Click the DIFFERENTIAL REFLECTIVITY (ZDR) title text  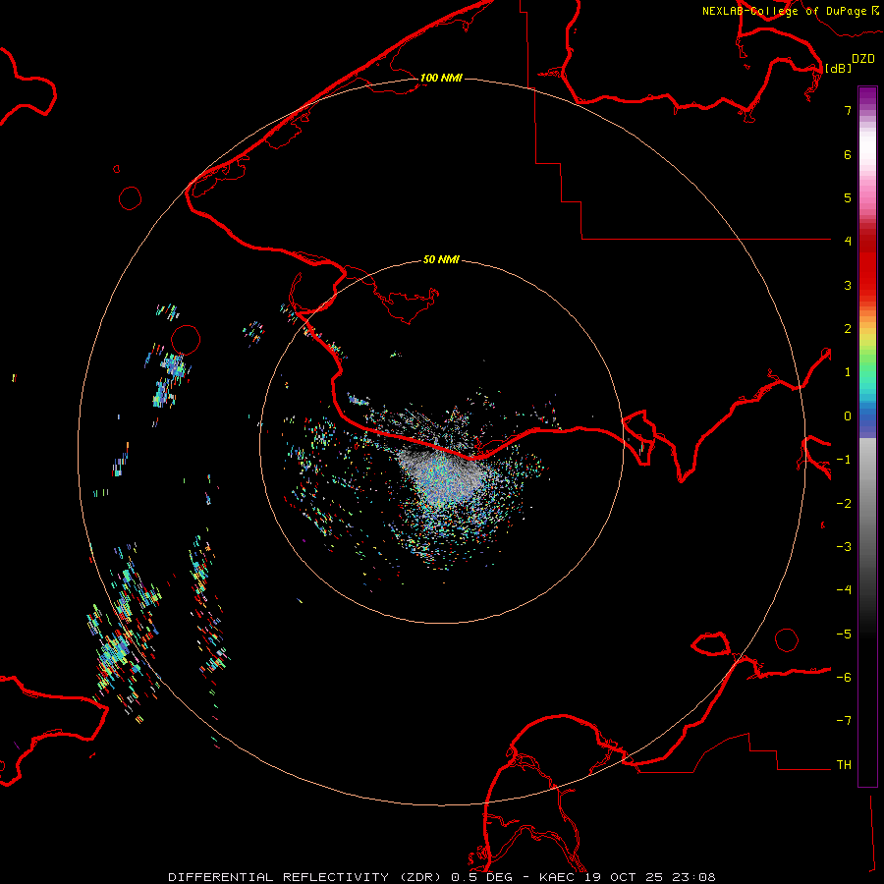coord(306,877)
